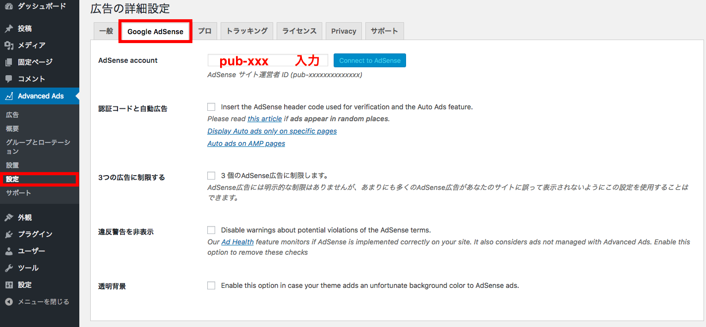Click the Tools wrench icon
This screenshot has height=327, width=706.
click(9, 268)
